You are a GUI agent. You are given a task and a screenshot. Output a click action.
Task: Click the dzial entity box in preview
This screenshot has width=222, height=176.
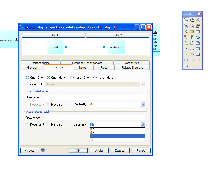pos(55,47)
